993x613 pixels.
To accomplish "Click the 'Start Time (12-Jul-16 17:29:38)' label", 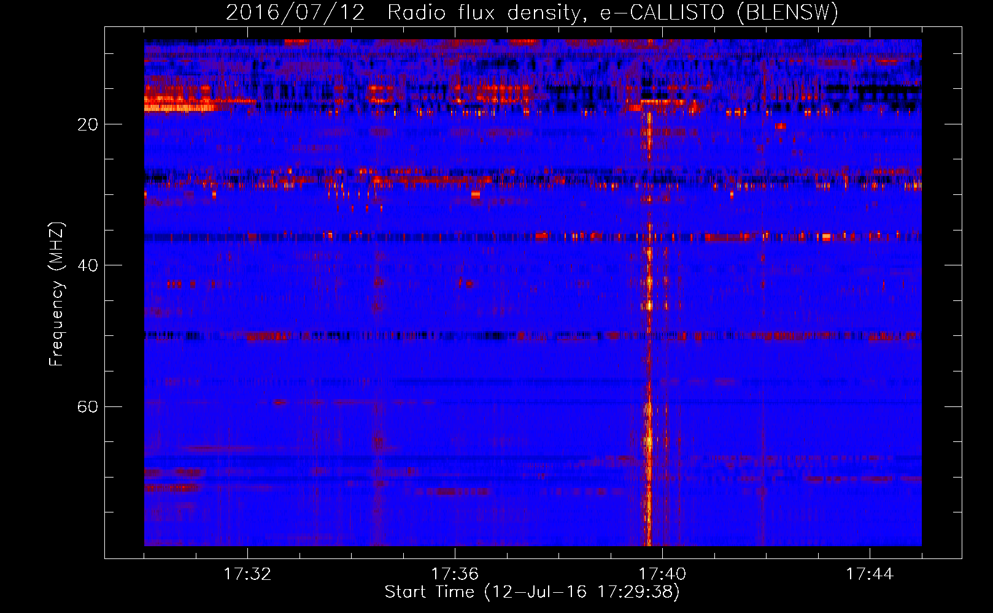I will click(532, 592).
